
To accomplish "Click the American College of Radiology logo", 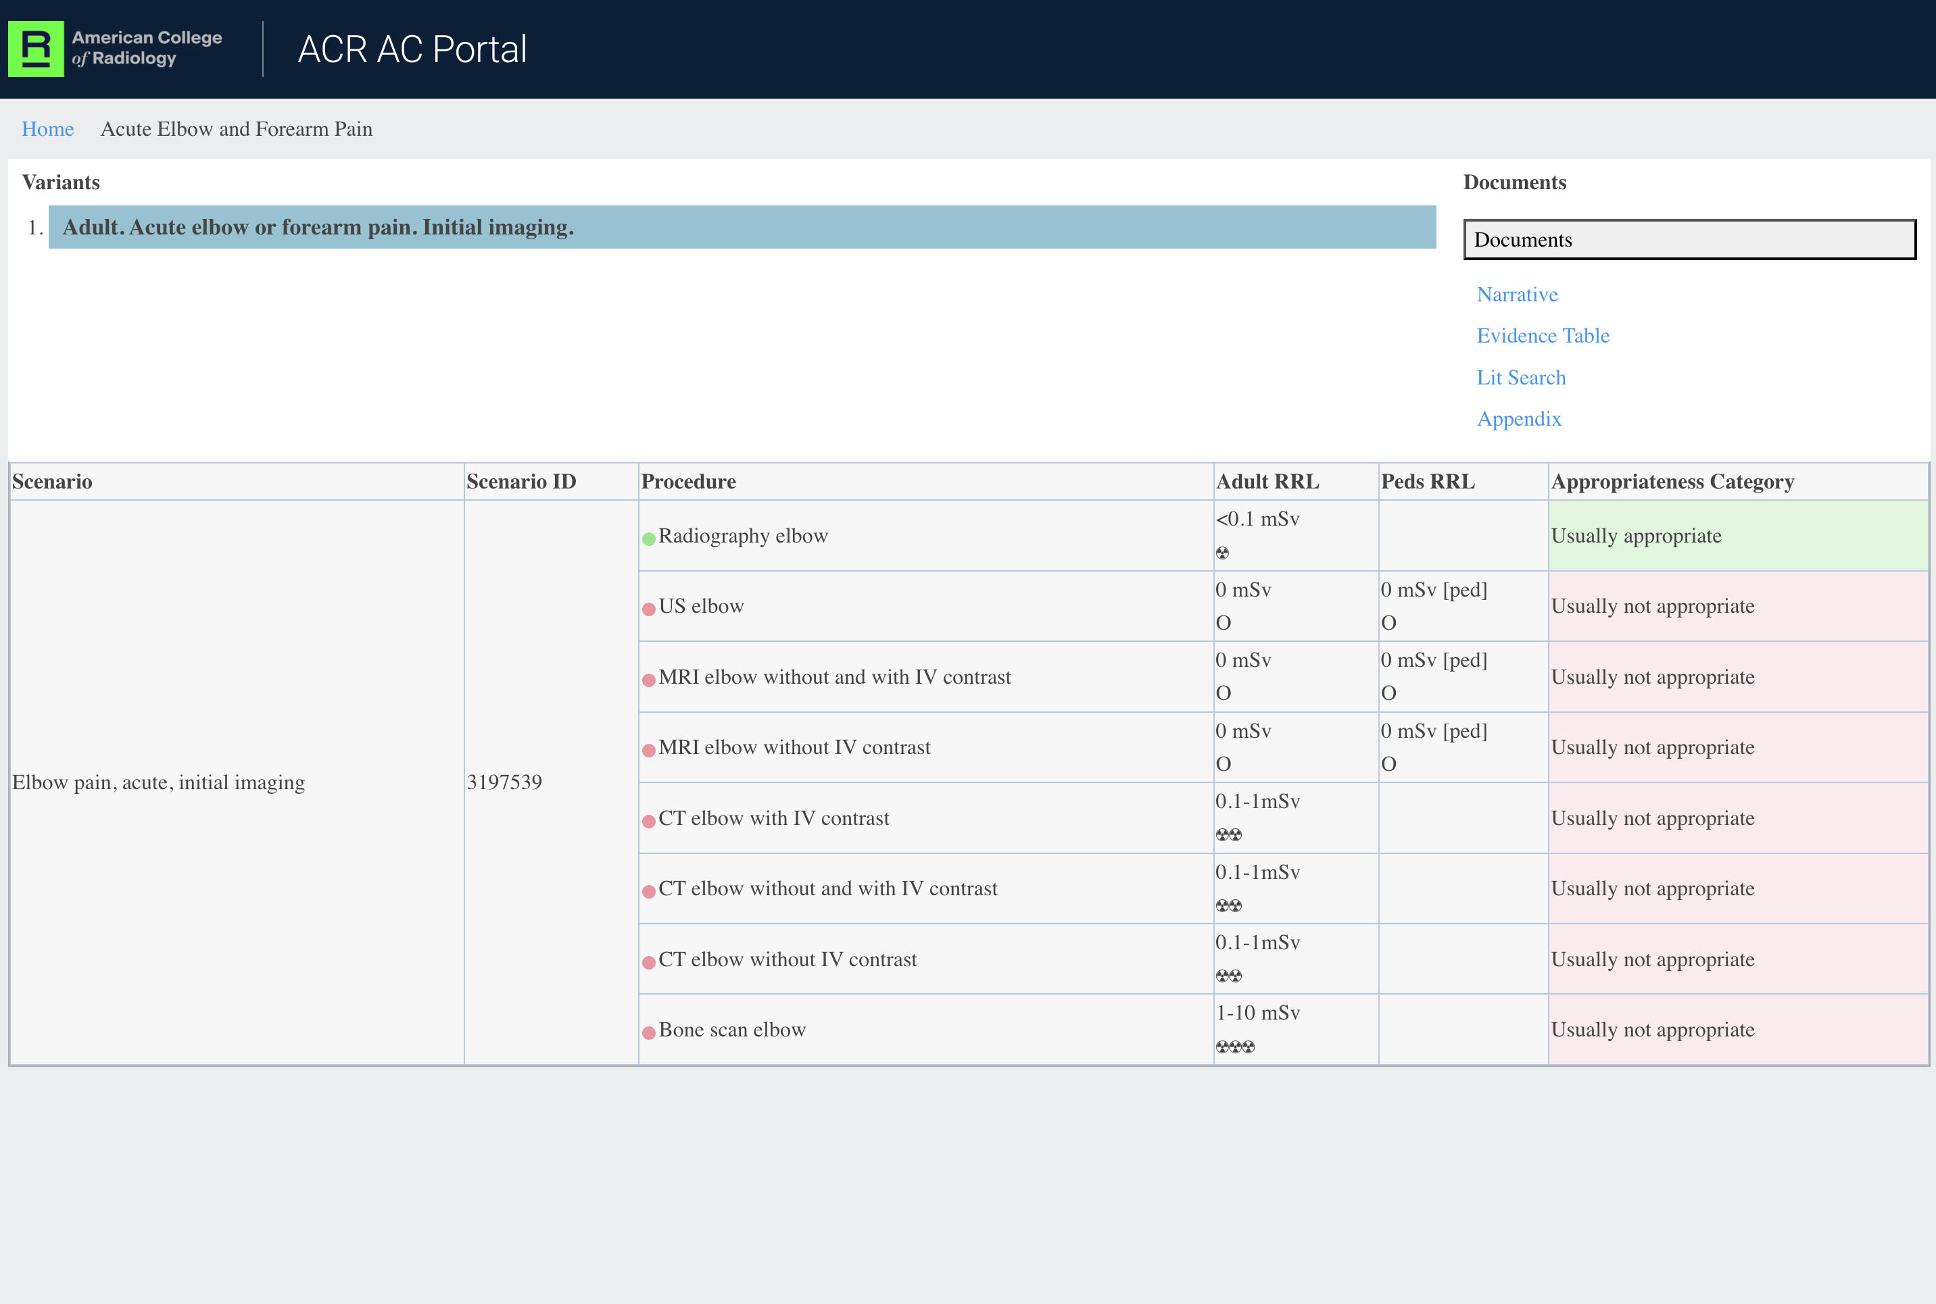I will [x=116, y=49].
